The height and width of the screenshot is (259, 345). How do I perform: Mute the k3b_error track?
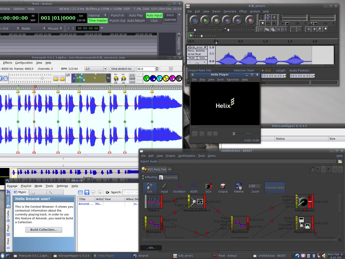pyautogui.click(x=192, y=58)
